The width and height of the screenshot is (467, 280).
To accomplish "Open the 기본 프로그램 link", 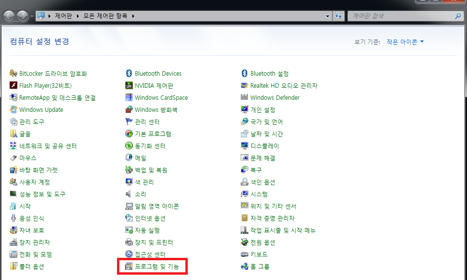I will [x=153, y=134].
